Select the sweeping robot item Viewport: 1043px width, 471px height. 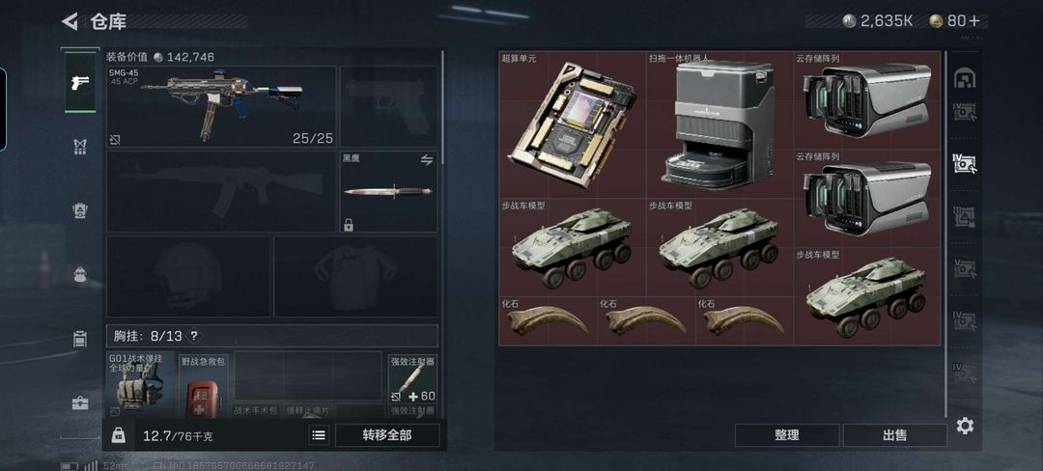point(719,125)
